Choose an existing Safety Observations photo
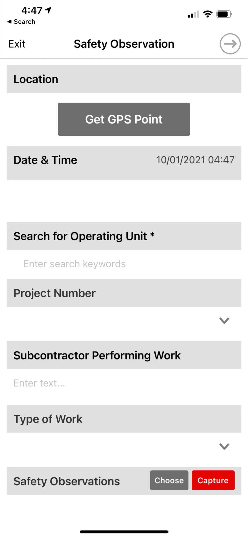The width and height of the screenshot is (248, 538). tap(169, 480)
